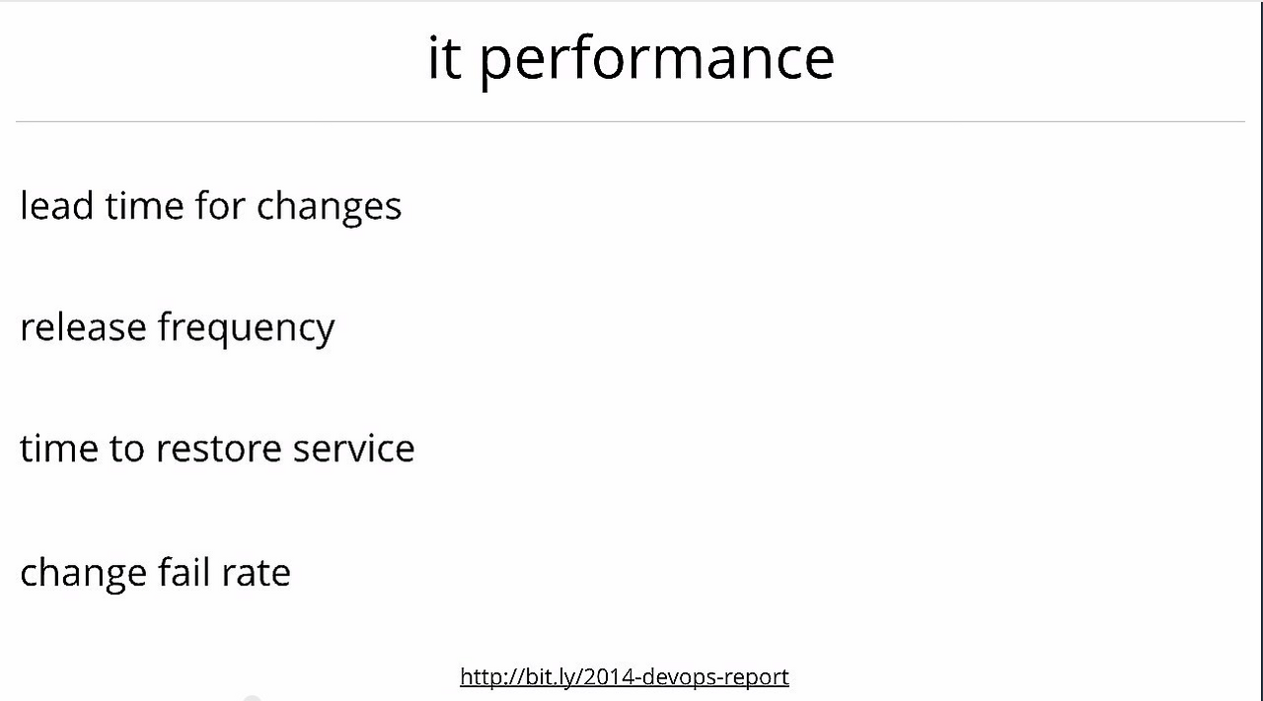Open the bit.ly 2014-devops-report link

(x=624, y=676)
